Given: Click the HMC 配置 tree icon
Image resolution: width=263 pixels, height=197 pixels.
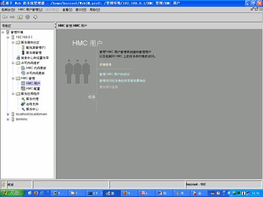Looking at the screenshot, I should 23,89.
